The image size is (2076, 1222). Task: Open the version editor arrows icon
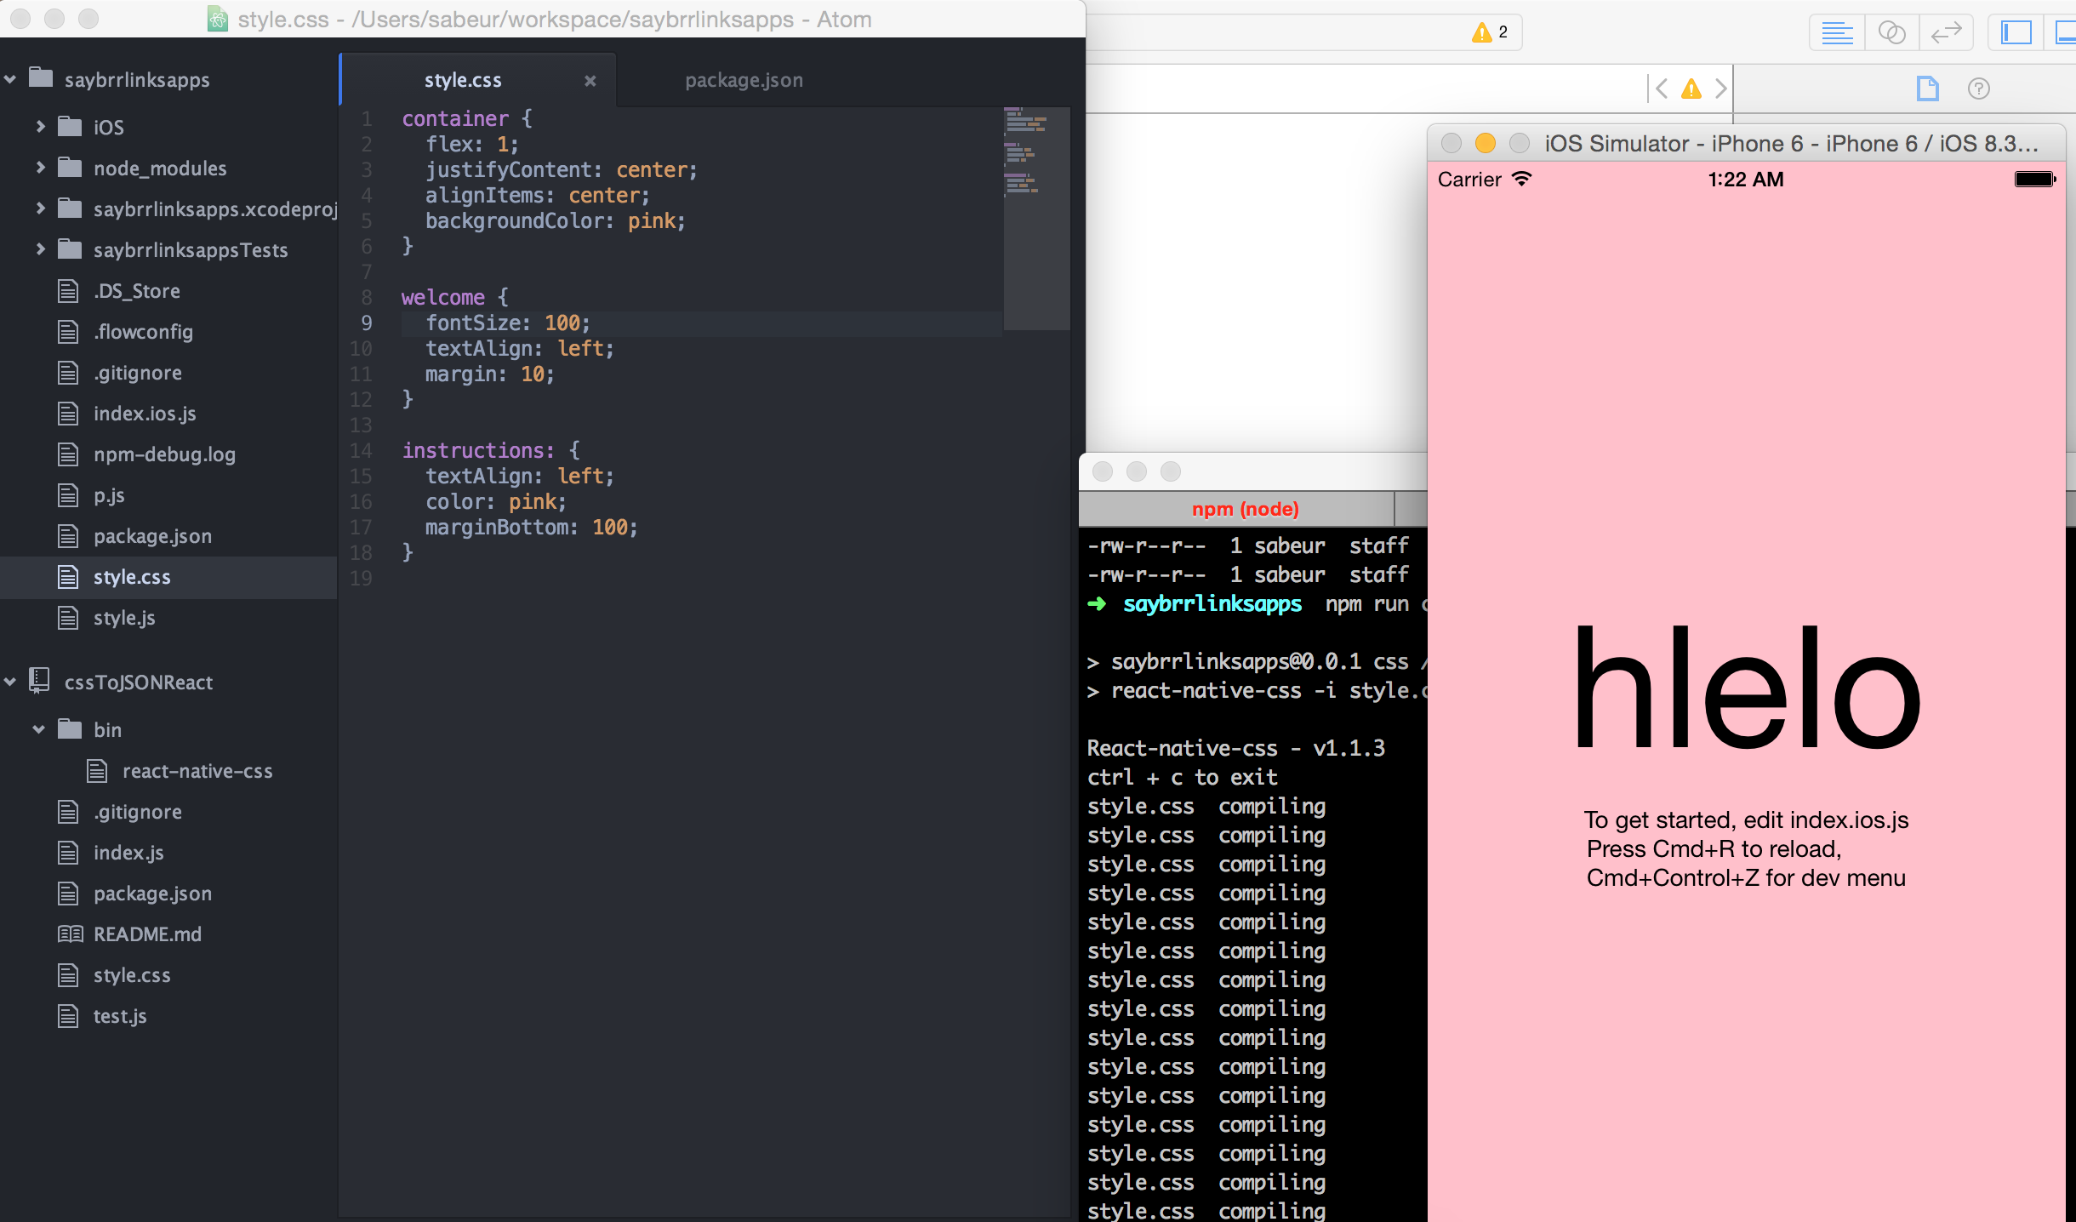(1946, 33)
